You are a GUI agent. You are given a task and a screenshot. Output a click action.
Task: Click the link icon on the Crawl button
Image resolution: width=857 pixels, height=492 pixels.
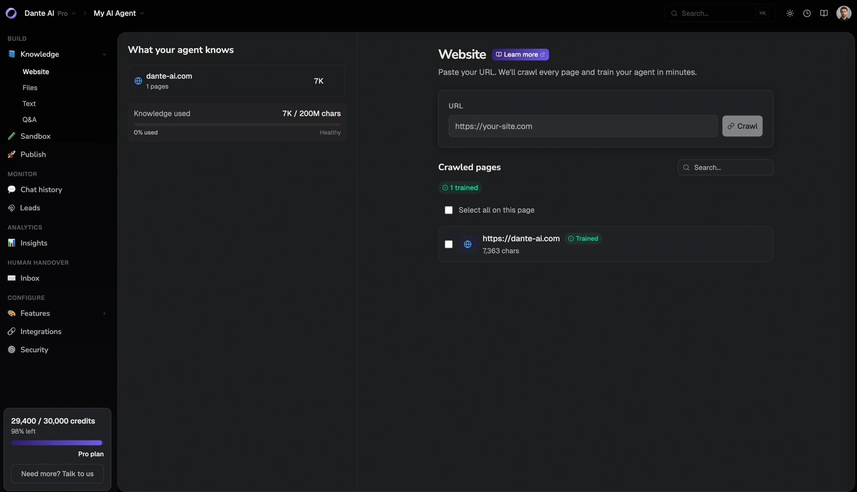(x=731, y=126)
